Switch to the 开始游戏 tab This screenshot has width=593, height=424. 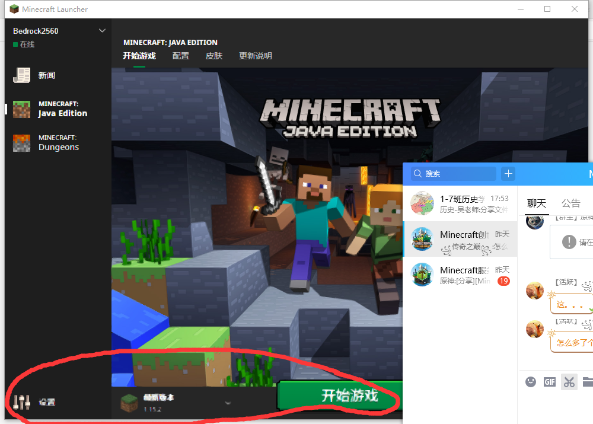click(x=139, y=56)
